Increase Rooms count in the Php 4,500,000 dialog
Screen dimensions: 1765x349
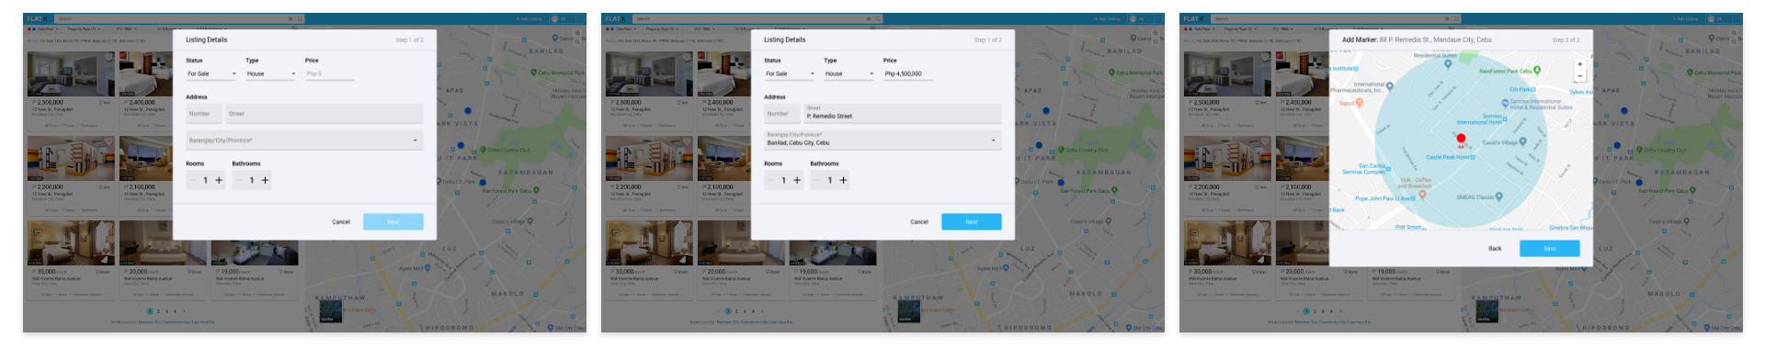[797, 181]
